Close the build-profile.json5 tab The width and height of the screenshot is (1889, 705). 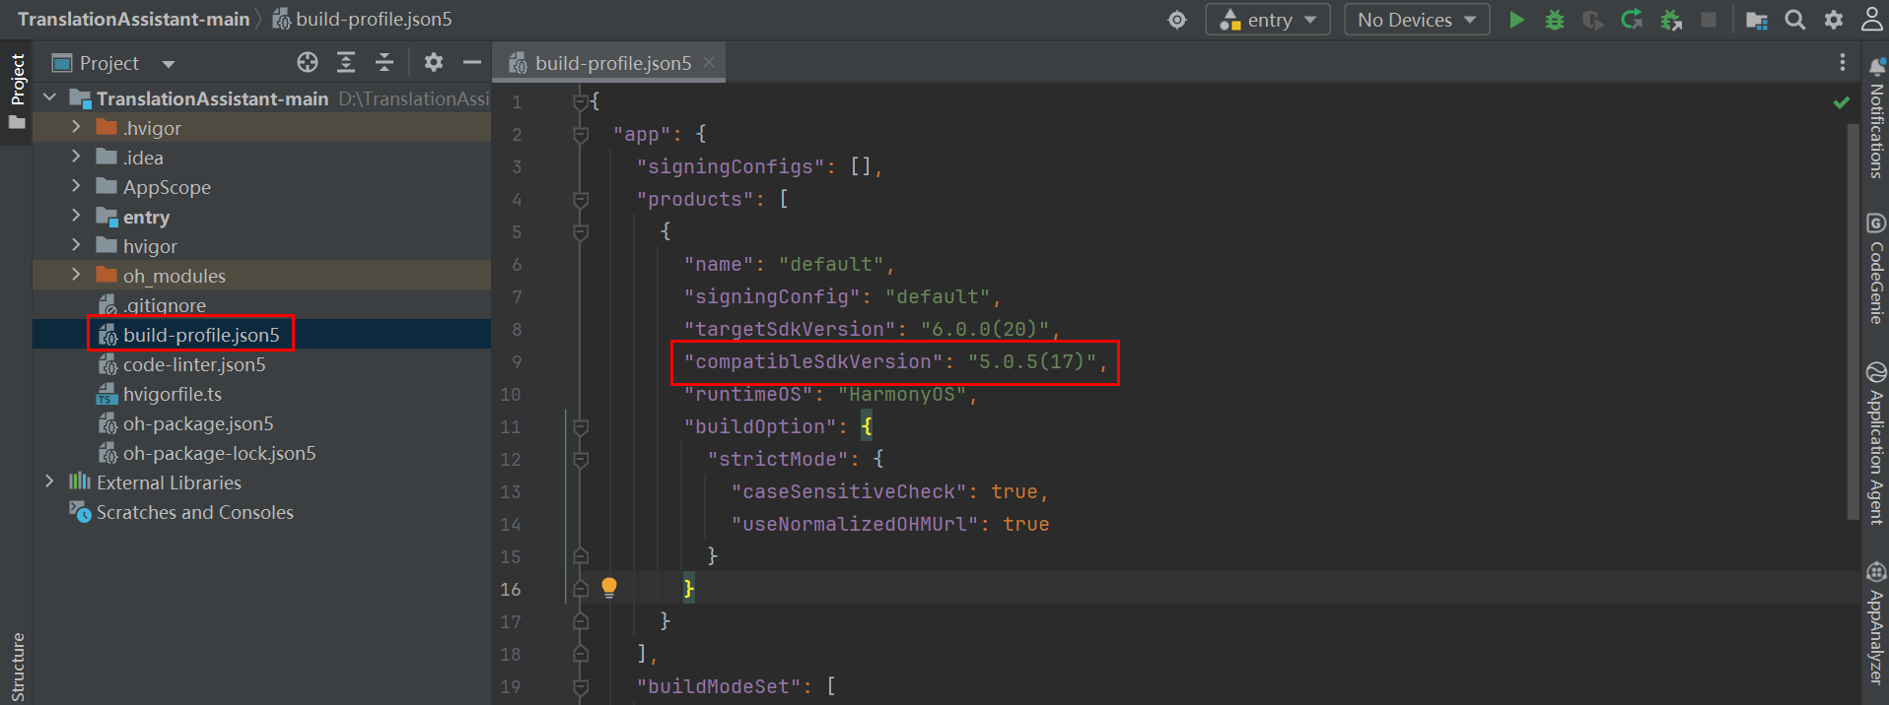(x=709, y=63)
